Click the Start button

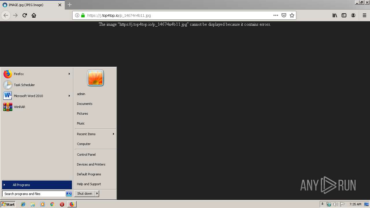[8, 204]
